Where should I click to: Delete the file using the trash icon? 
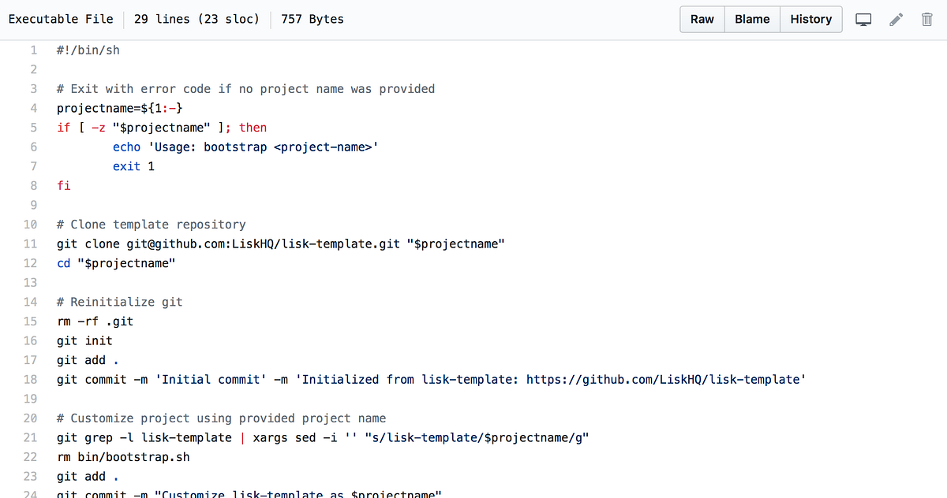click(x=926, y=18)
